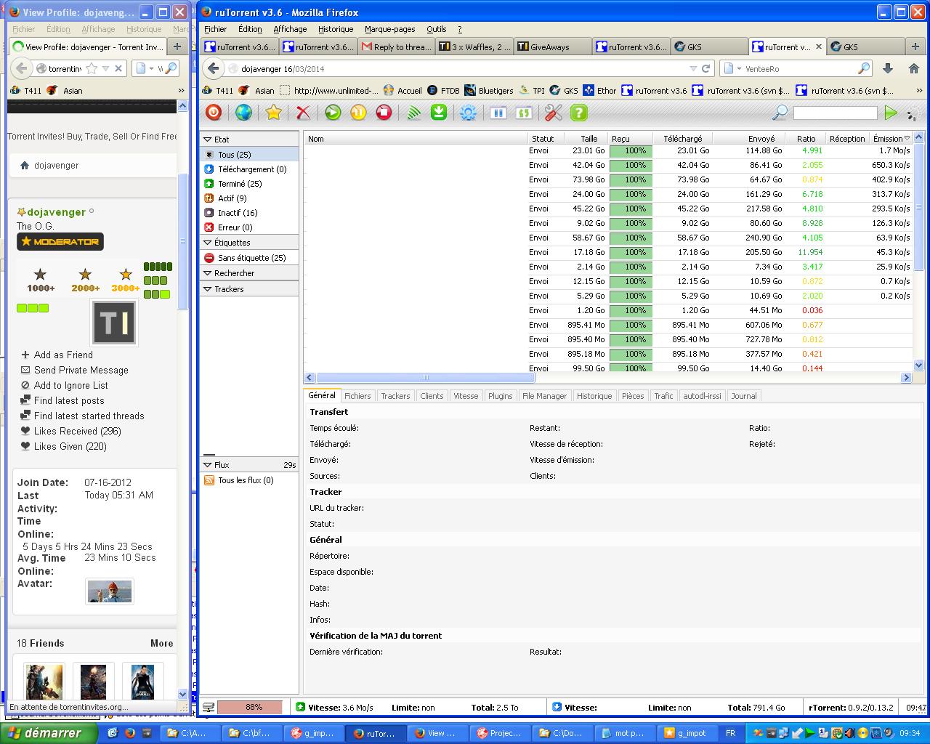This screenshot has width=930, height=744.
Task: Open the green question mark Help icon
Action: coord(578,113)
